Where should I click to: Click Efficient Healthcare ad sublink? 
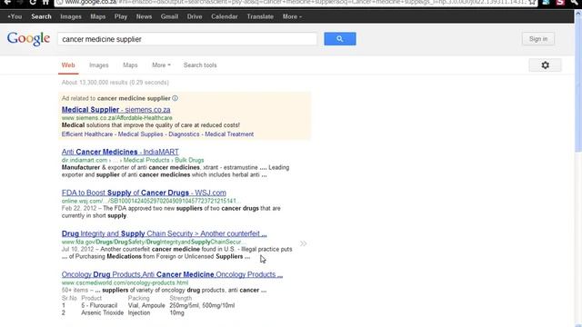pyautogui.click(x=87, y=134)
